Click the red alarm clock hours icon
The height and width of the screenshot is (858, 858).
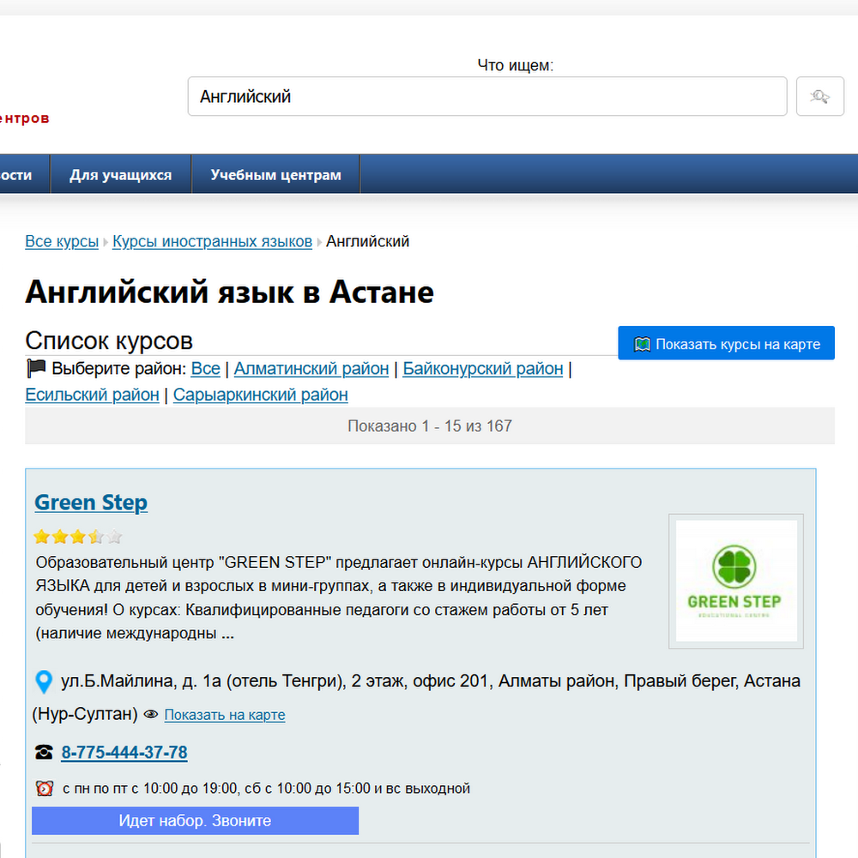click(x=45, y=788)
